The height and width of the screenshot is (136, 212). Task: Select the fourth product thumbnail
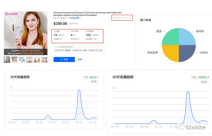coord(29,60)
